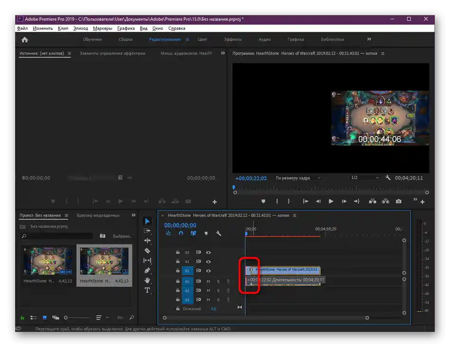Go to Out point in program monitor

(x=357, y=201)
